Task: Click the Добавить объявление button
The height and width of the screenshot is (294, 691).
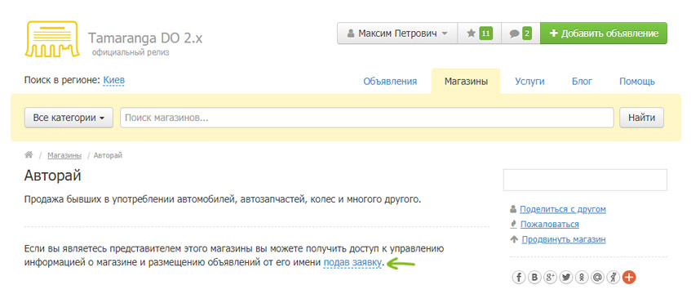Action: point(604,33)
